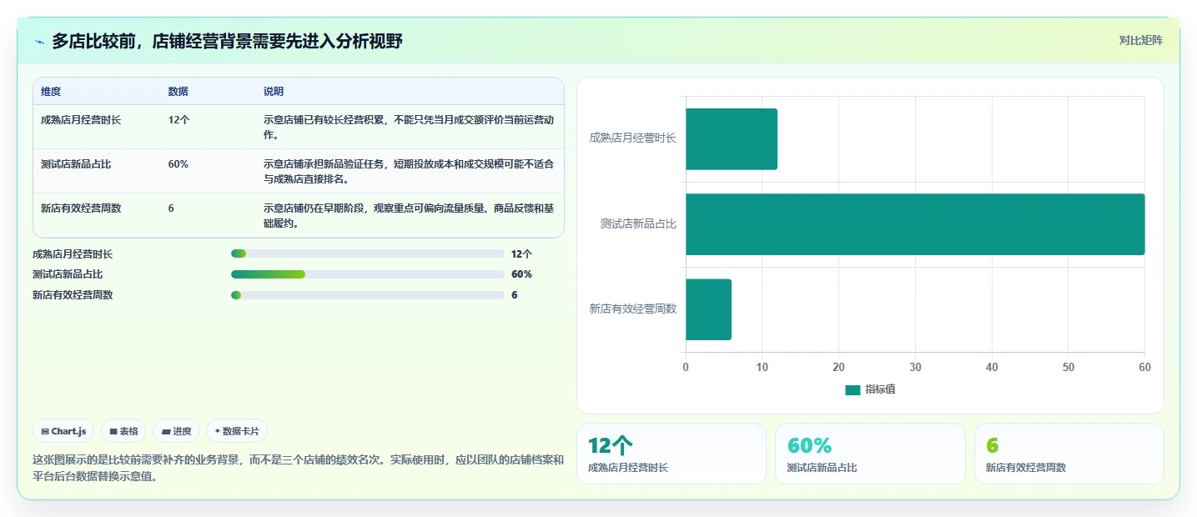Click the 60% value in the table
This screenshot has height=517, width=1197.
point(179,164)
